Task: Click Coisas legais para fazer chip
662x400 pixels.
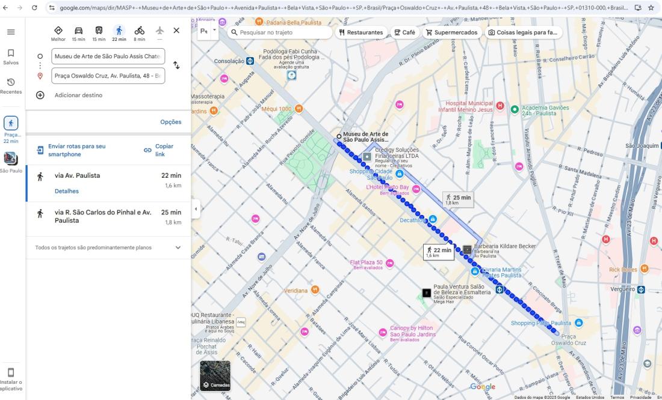Action: click(523, 32)
